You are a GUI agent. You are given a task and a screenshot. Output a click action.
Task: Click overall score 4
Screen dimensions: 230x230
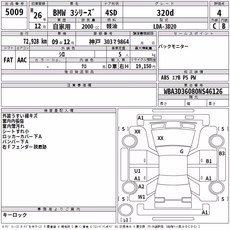219,13
